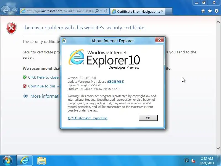Click the About dialog title bar icon

point(64,41)
